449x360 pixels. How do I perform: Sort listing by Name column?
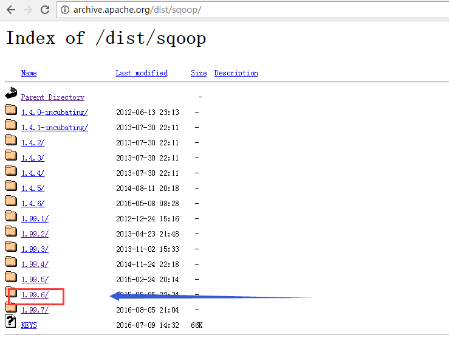[29, 73]
